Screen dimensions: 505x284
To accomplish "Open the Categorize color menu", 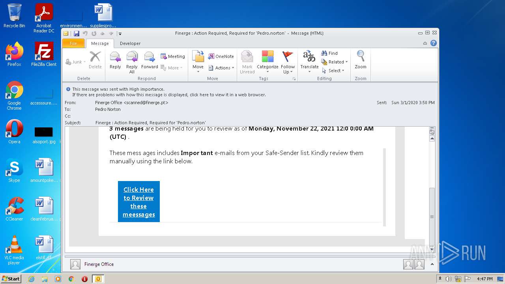I will tap(267, 62).
